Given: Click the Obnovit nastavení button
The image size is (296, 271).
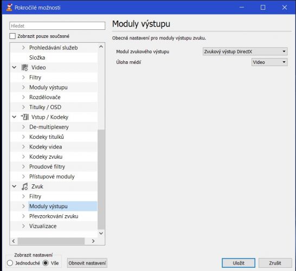Looking at the screenshot, I should tap(87, 263).
